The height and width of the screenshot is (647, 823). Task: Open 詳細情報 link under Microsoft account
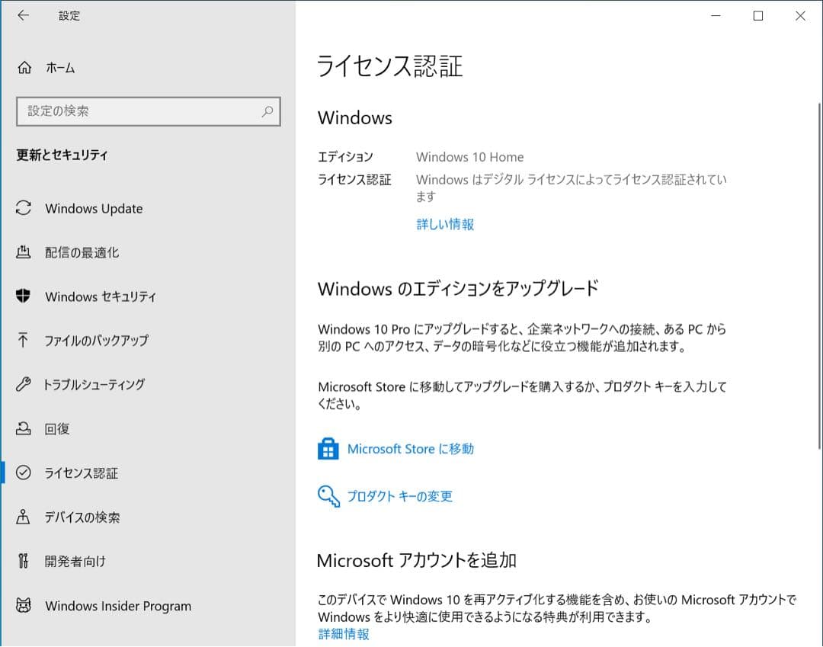tap(344, 634)
